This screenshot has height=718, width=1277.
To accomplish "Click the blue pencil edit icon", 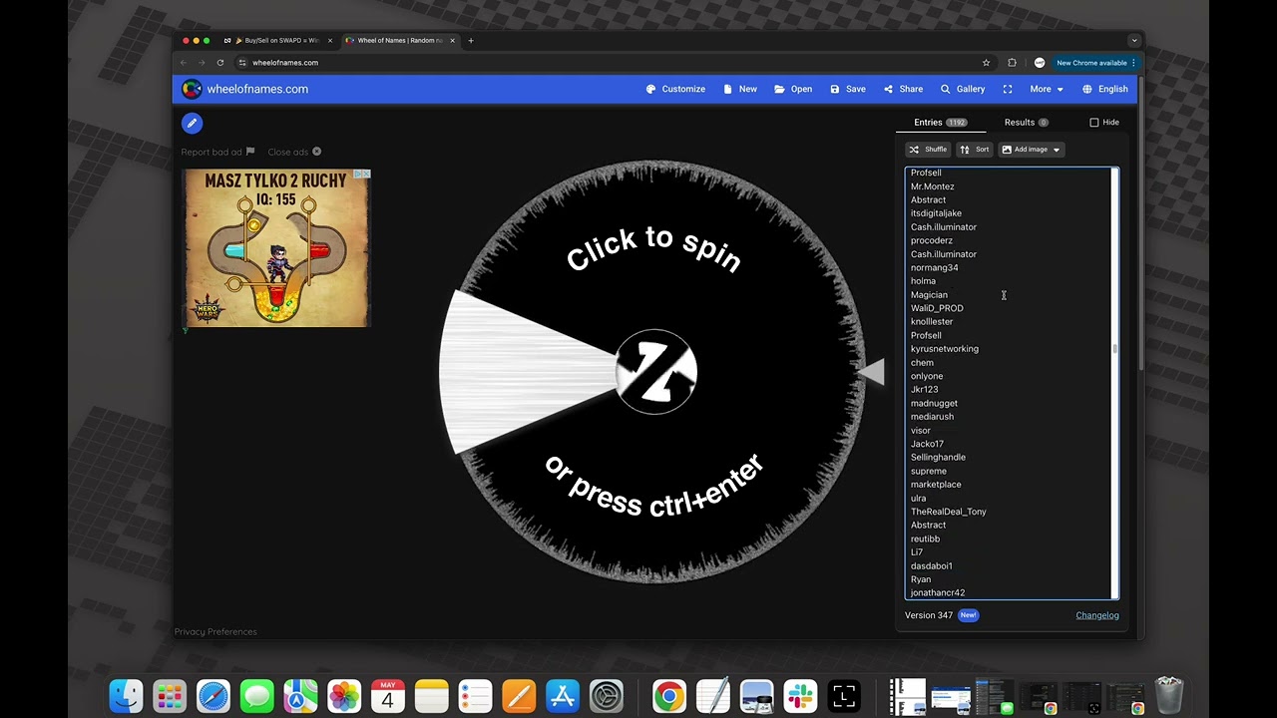I will [x=192, y=123].
